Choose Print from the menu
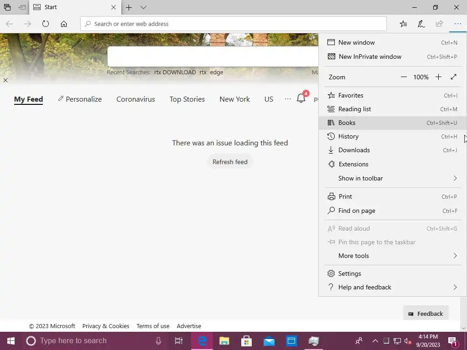 point(393,197)
